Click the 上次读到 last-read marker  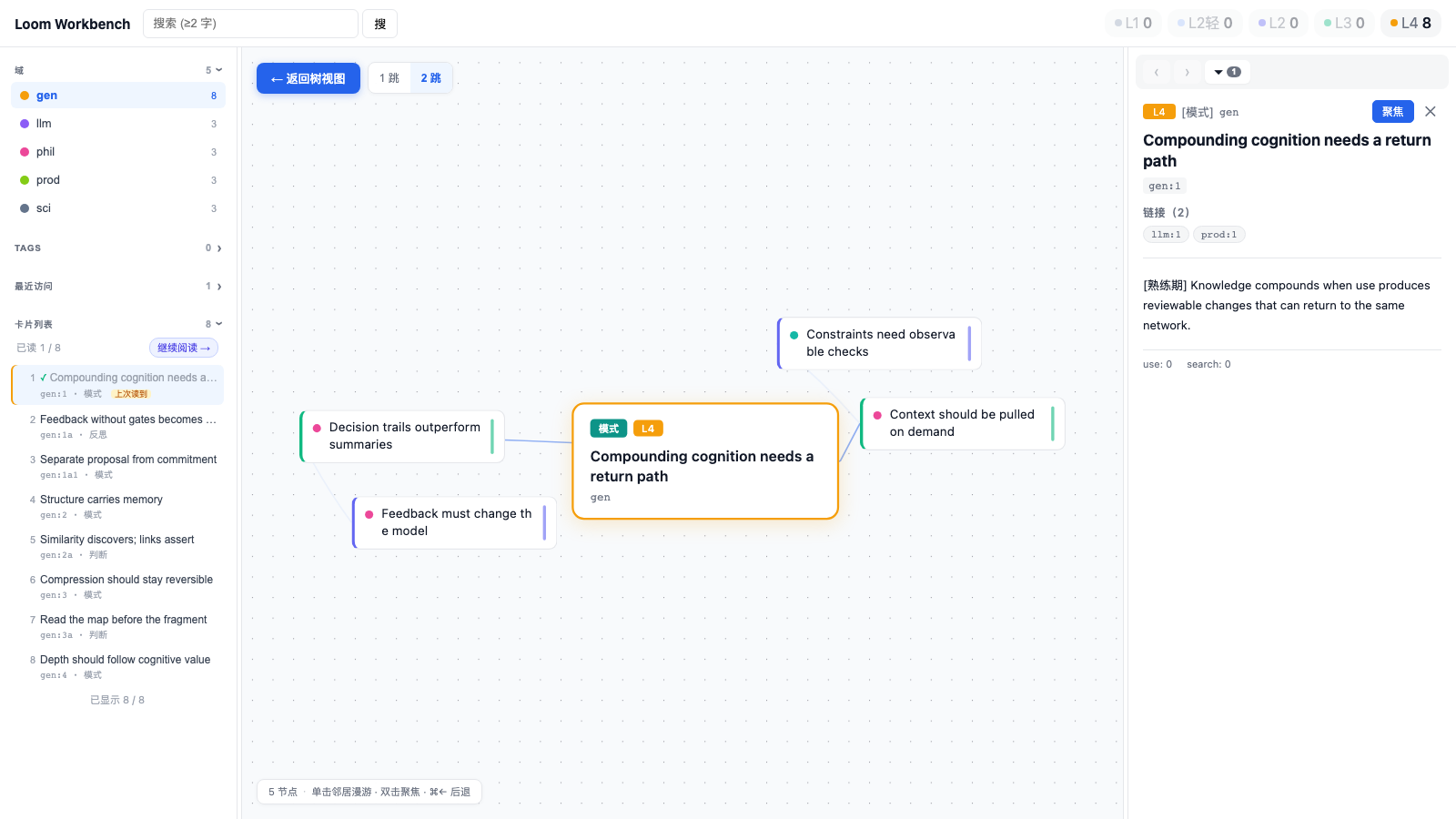pos(131,394)
